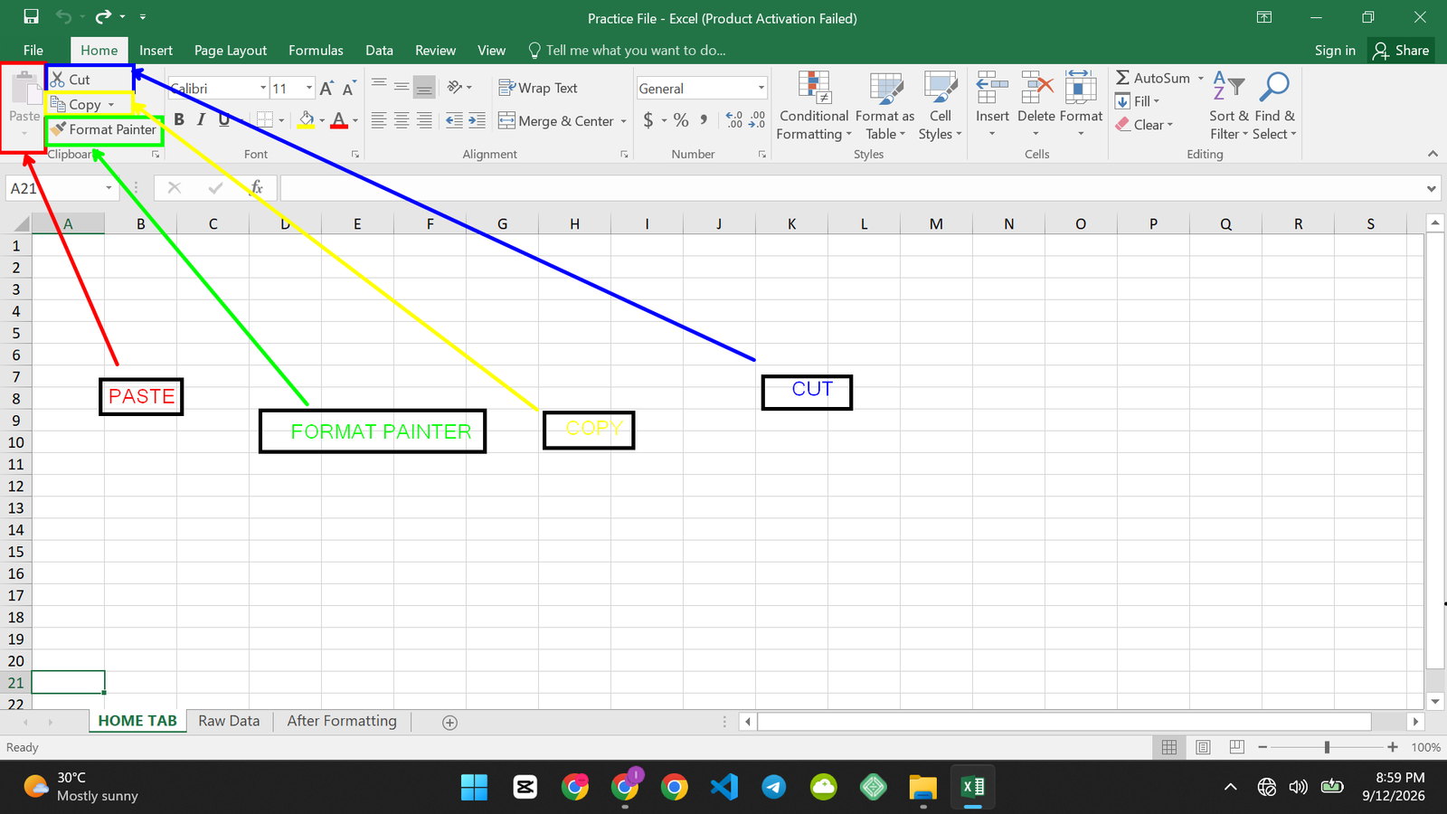Toggle Bold formatting
Viewport: 1447px width, 814px height.
coord(179,119)
